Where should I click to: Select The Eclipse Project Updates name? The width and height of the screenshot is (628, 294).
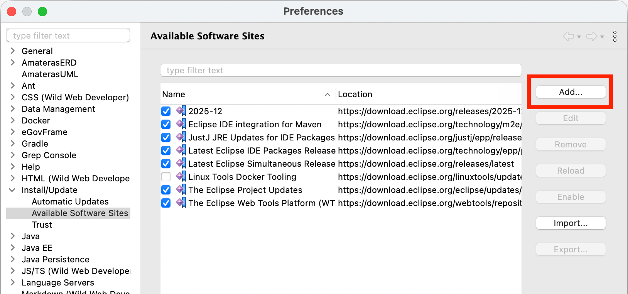245,190
